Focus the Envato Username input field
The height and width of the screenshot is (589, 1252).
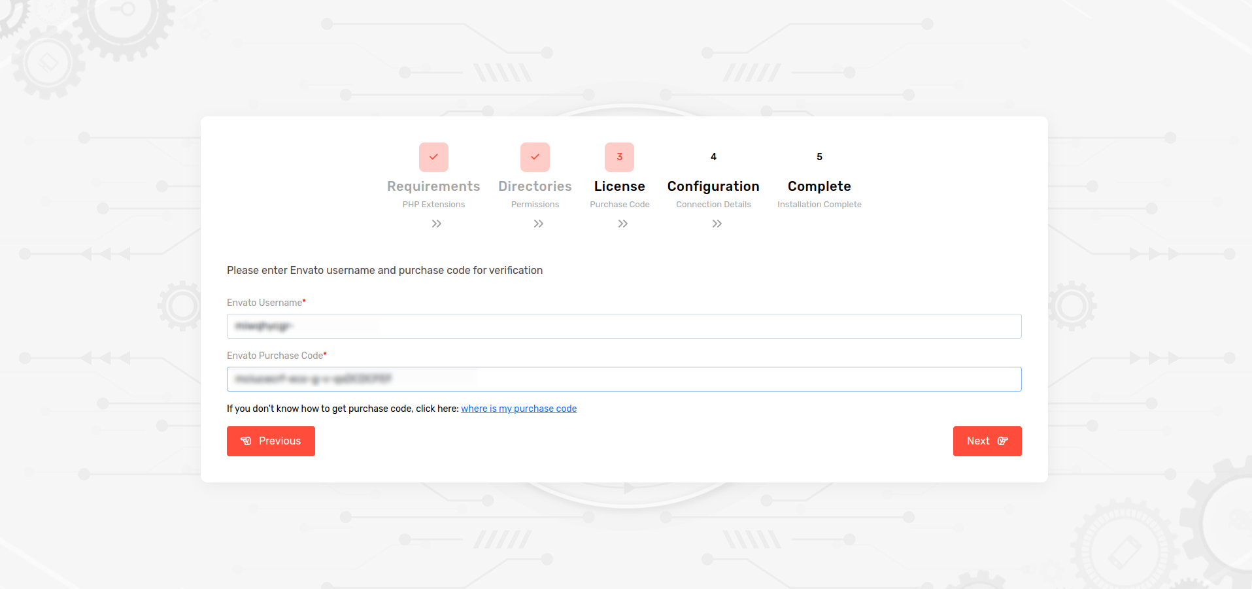624,326
